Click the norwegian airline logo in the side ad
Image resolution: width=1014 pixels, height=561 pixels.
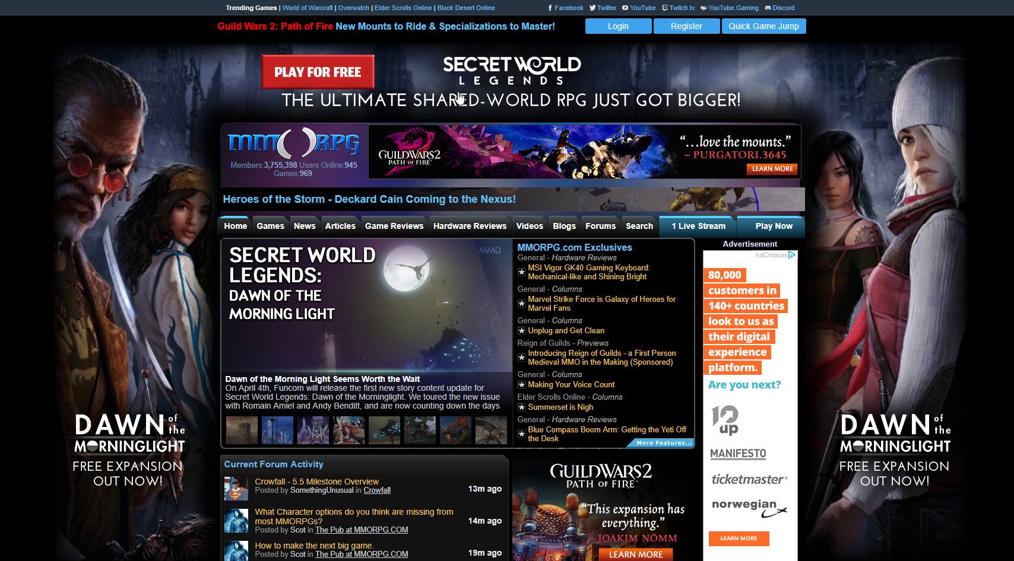point(749,508)
